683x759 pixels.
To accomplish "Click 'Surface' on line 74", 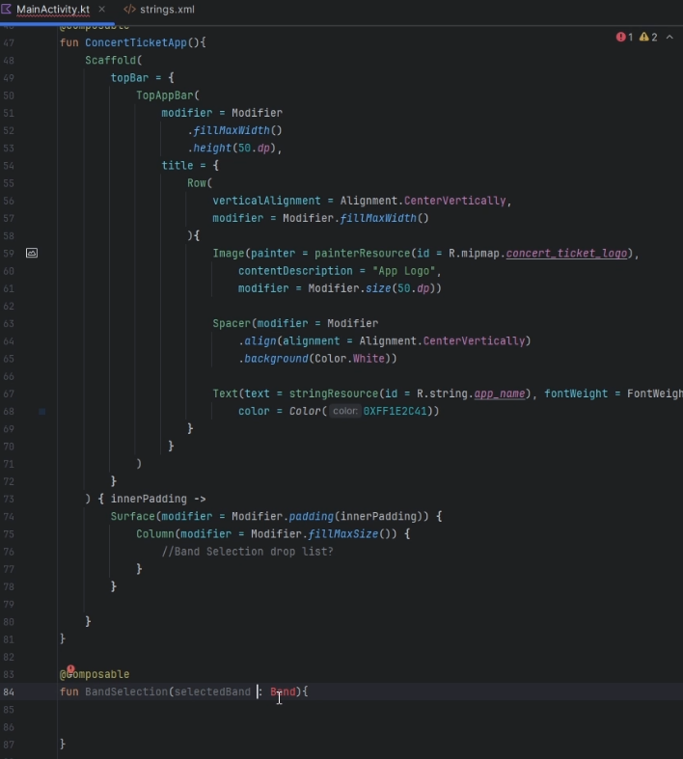I will (132, 517).
